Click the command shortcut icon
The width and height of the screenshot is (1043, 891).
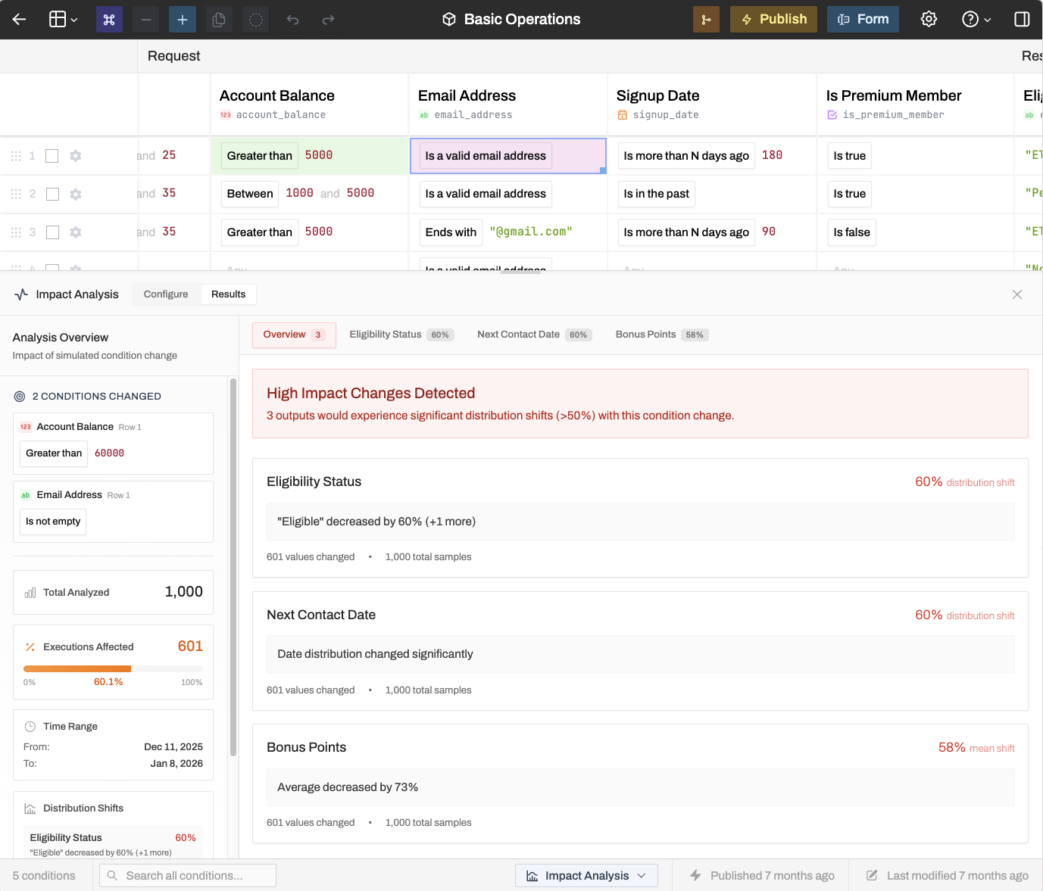click(x=109, y=20)
